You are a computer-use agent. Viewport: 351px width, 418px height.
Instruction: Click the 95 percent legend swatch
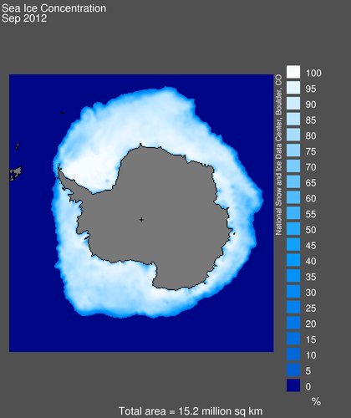(x=293, y=88)
